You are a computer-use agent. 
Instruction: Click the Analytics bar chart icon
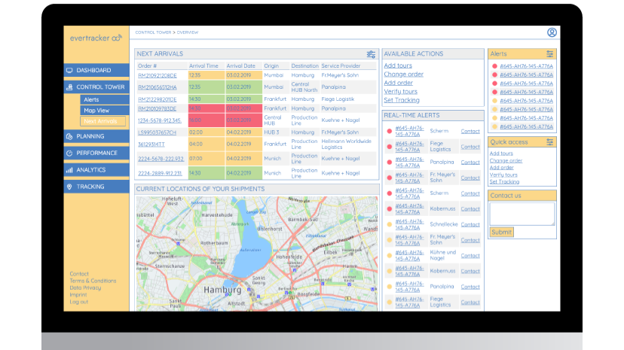tap(69, 170)
